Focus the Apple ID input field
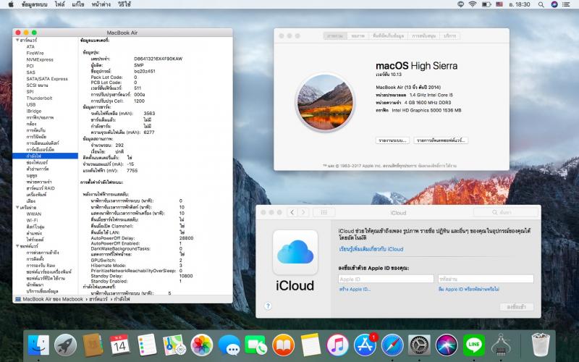The width and height of the screenshot is (579, 362). 386,279
